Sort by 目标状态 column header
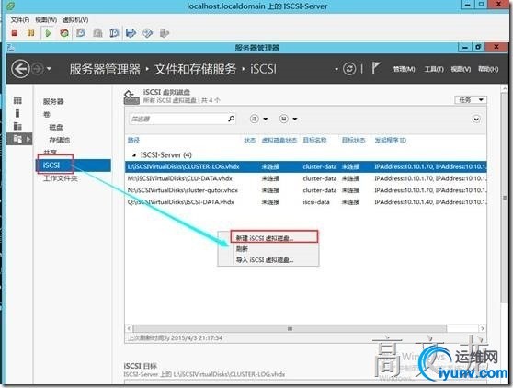This screenshot has width=513, height=388. [x=353, y=141]
